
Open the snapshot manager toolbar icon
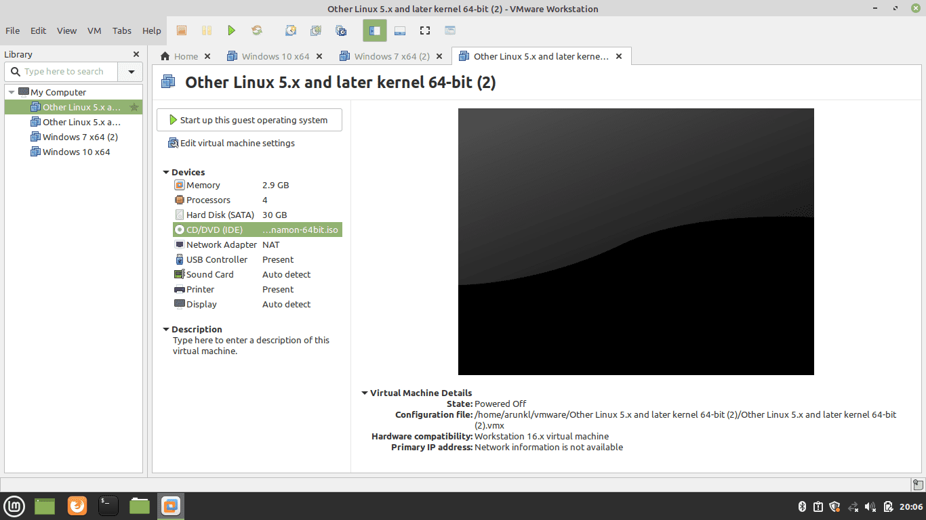coord(342,30)
